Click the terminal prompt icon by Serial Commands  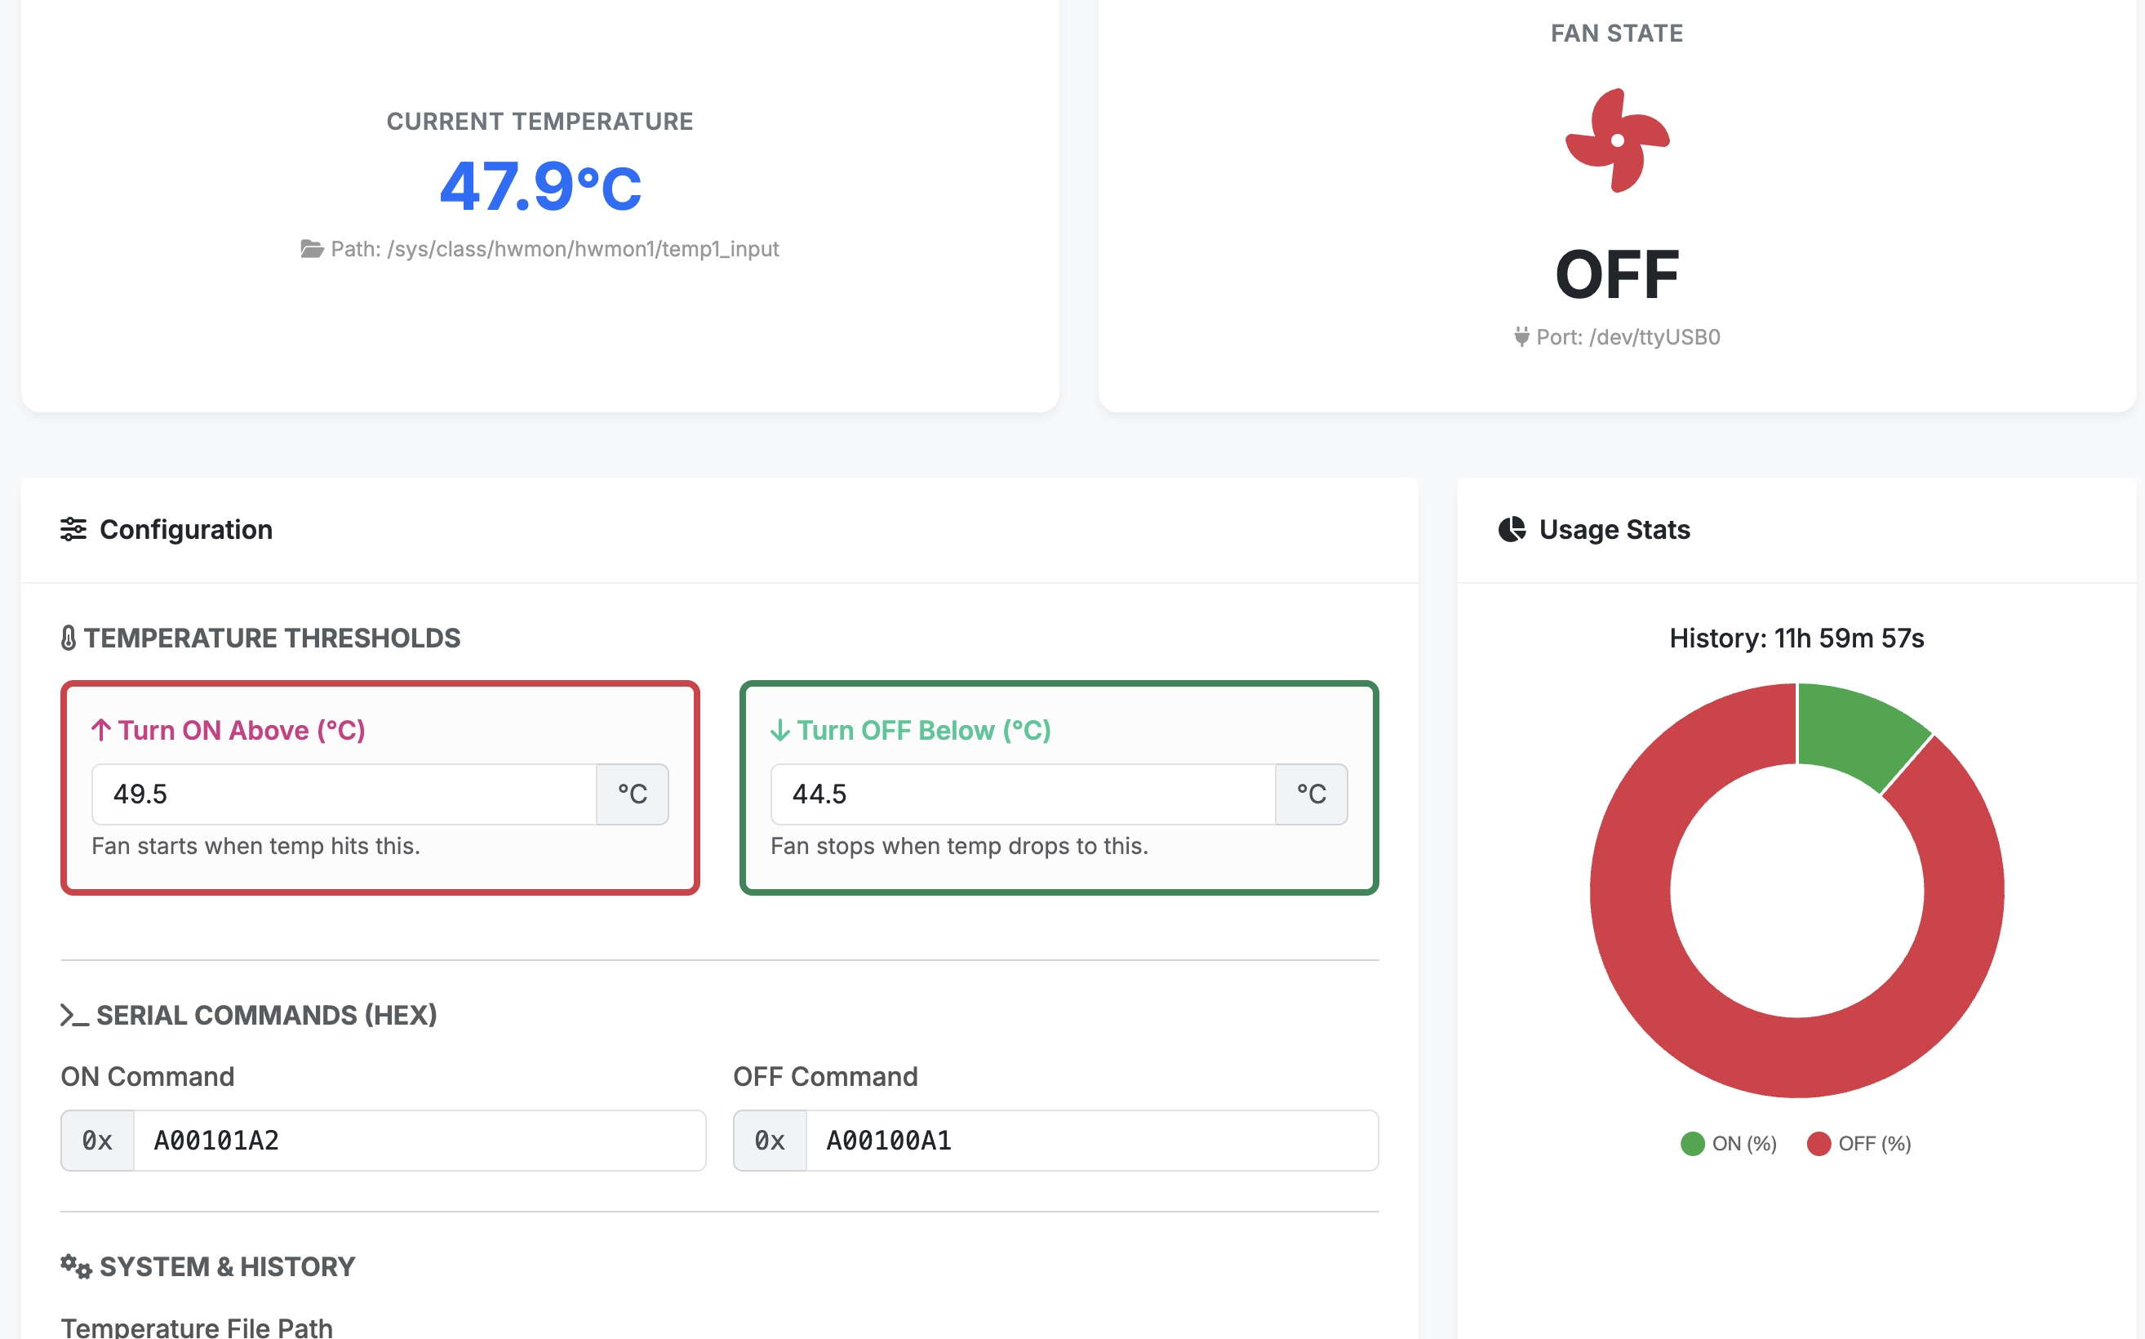click(x=73, y=1015)
